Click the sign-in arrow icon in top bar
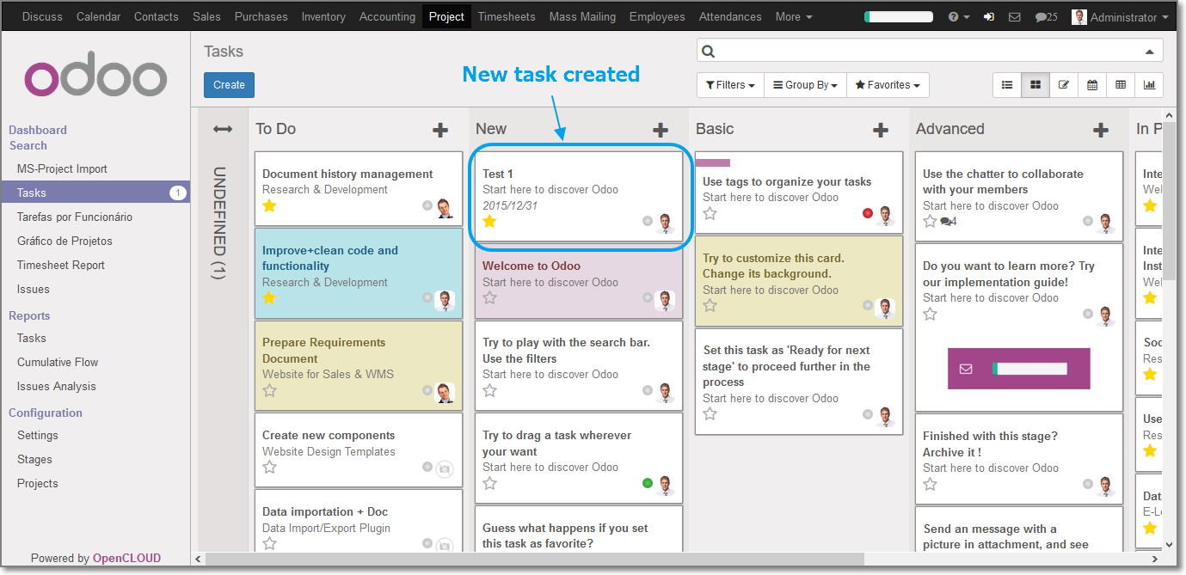 pyautogui.click(x=989, y=17)
